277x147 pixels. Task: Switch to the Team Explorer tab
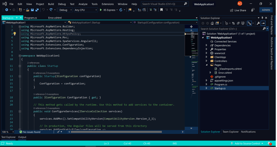pos(230,132)
